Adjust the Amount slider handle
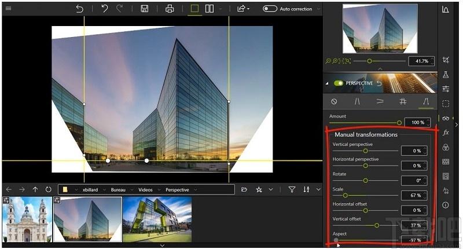Viewport: 463px width, 249px height. pyautogui.click(x=399, y=123)
